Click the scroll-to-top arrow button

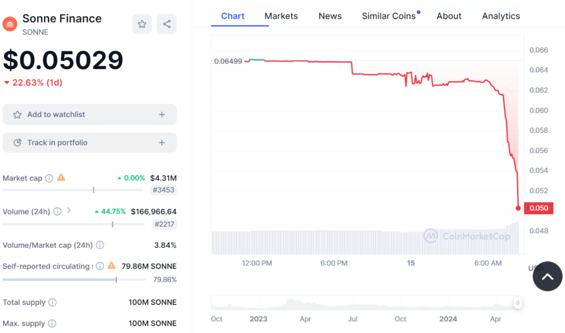click(547, 276)
